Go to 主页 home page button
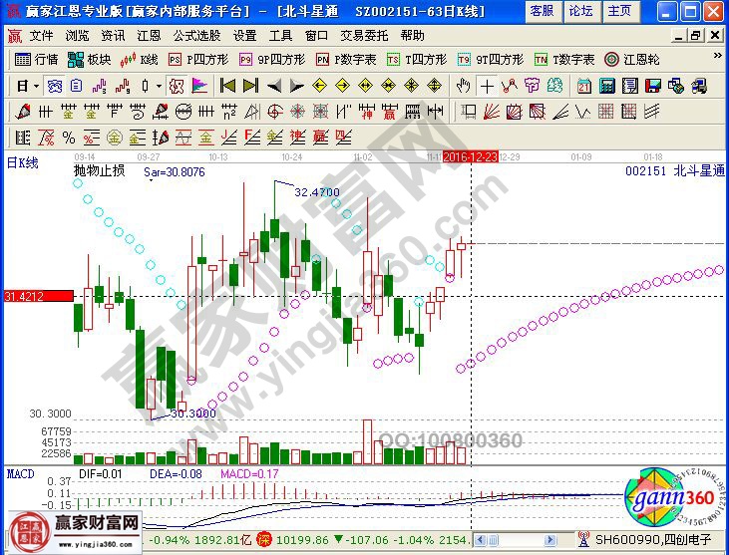The width and height of the screenshot is (729, 555). [619, 10]
